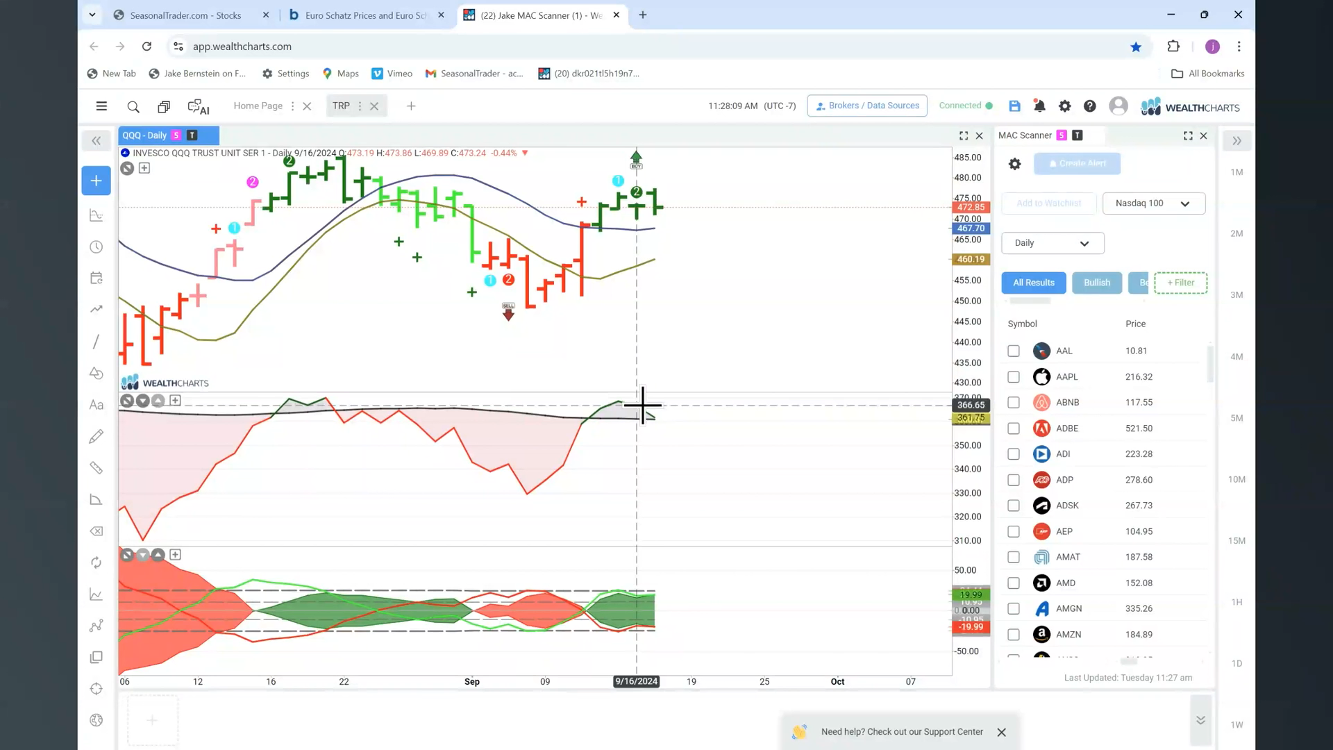Expand the price pane plus box
The image size is (1333, 750).
pyautogui.click(x=144, y=168)
